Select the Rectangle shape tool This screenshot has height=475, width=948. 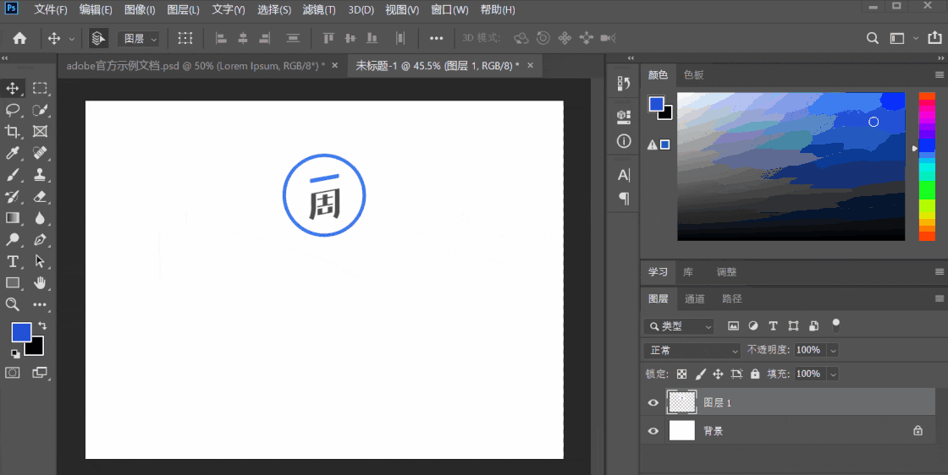coord(12,282)
